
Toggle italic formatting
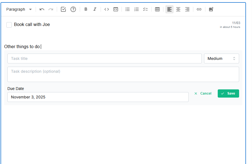click(x=95, y=9)
